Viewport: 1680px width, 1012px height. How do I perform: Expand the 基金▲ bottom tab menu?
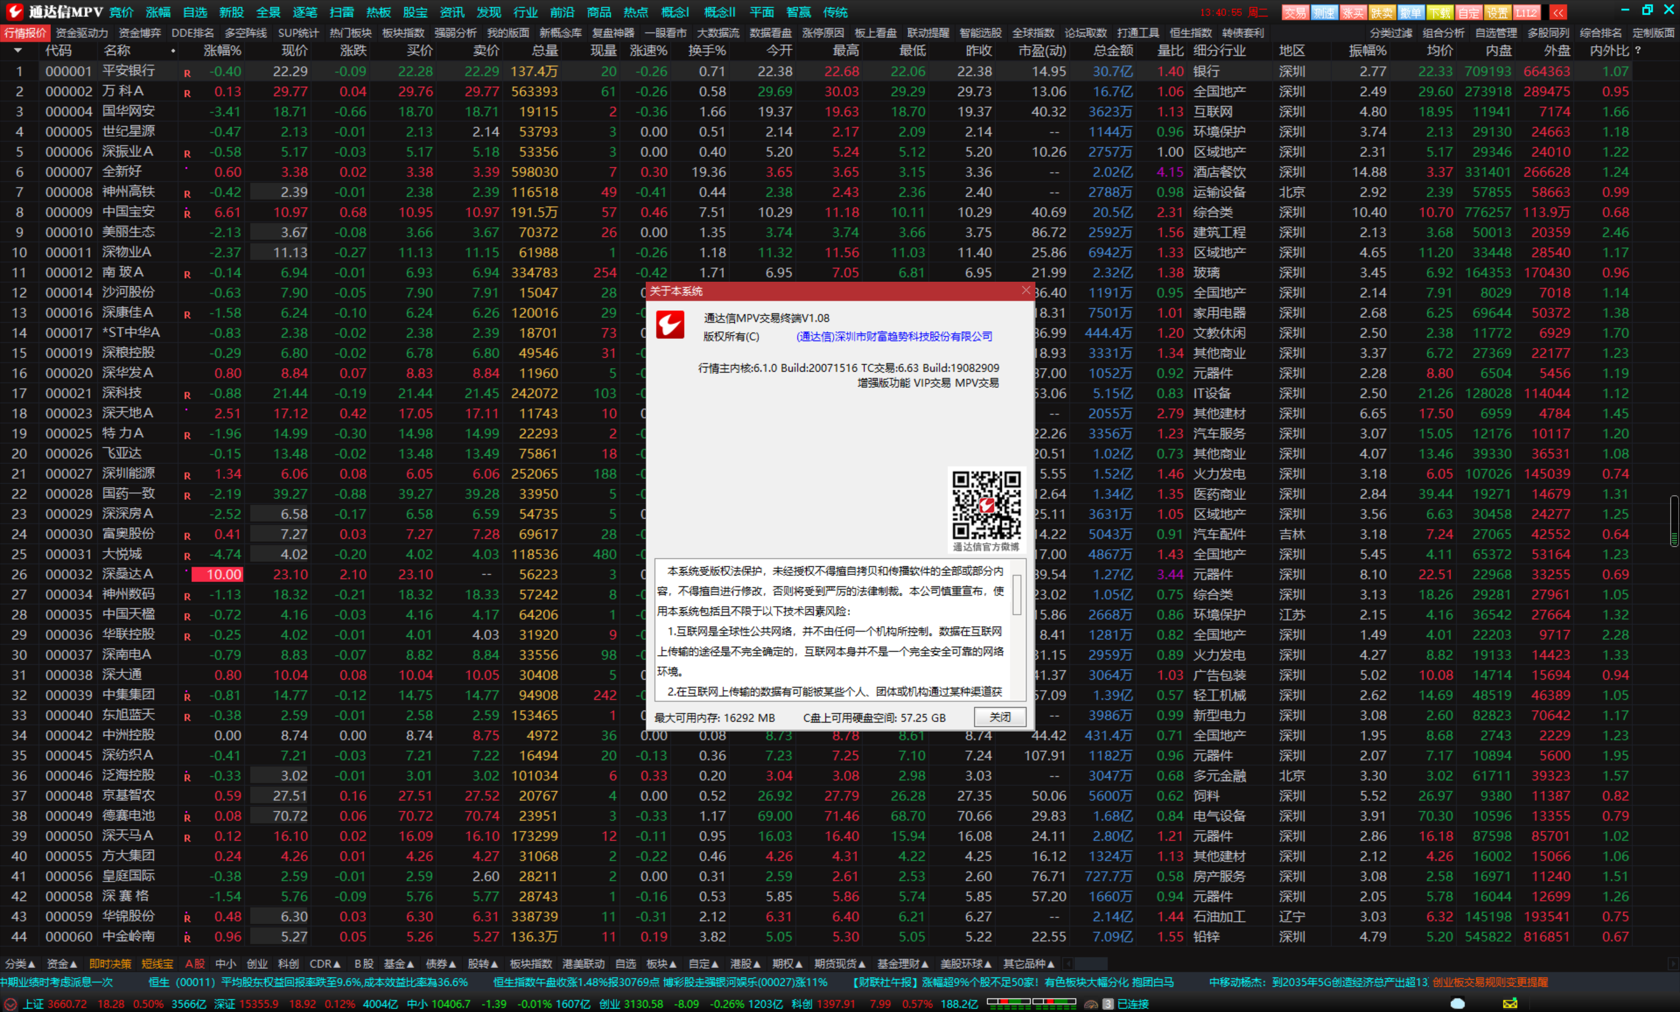point(399,964)
